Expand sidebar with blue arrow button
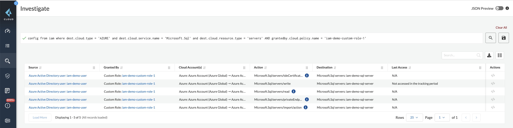This screenshot has width=513, height=128. click(x=16, y=3)
